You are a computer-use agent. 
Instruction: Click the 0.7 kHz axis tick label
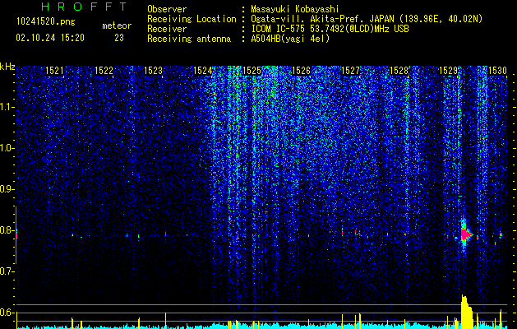coord(7,271)
